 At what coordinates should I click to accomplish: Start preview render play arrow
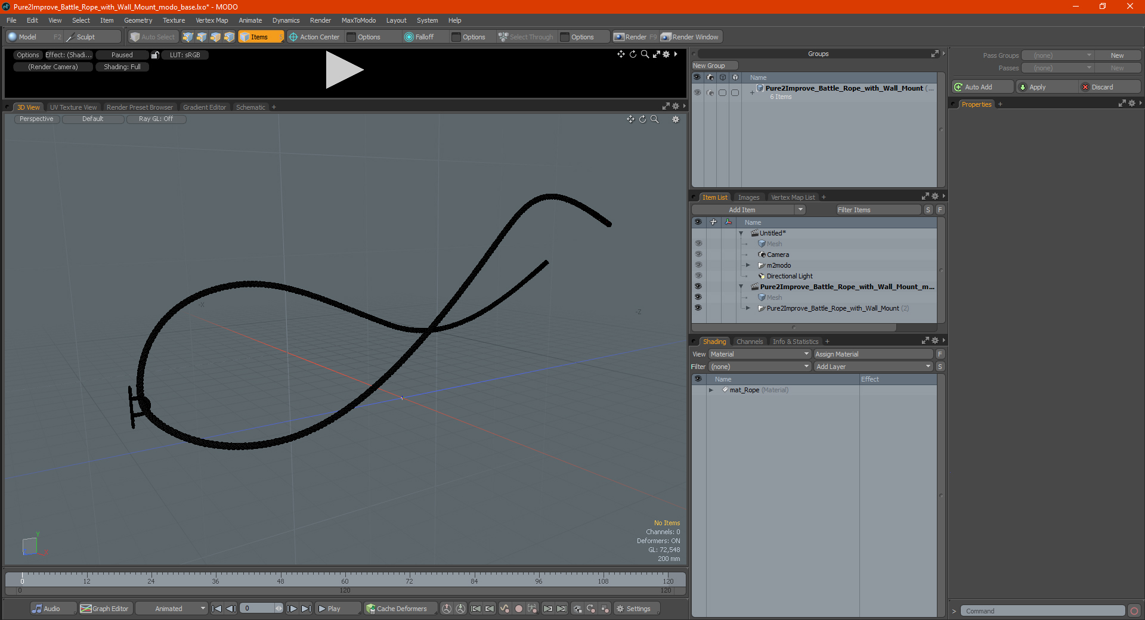(343, 70)
